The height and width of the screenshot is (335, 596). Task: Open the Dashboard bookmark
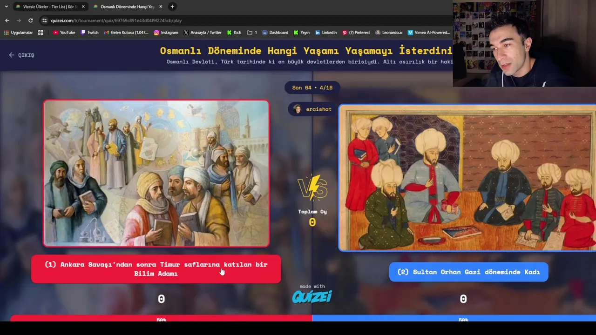[275, 33]
